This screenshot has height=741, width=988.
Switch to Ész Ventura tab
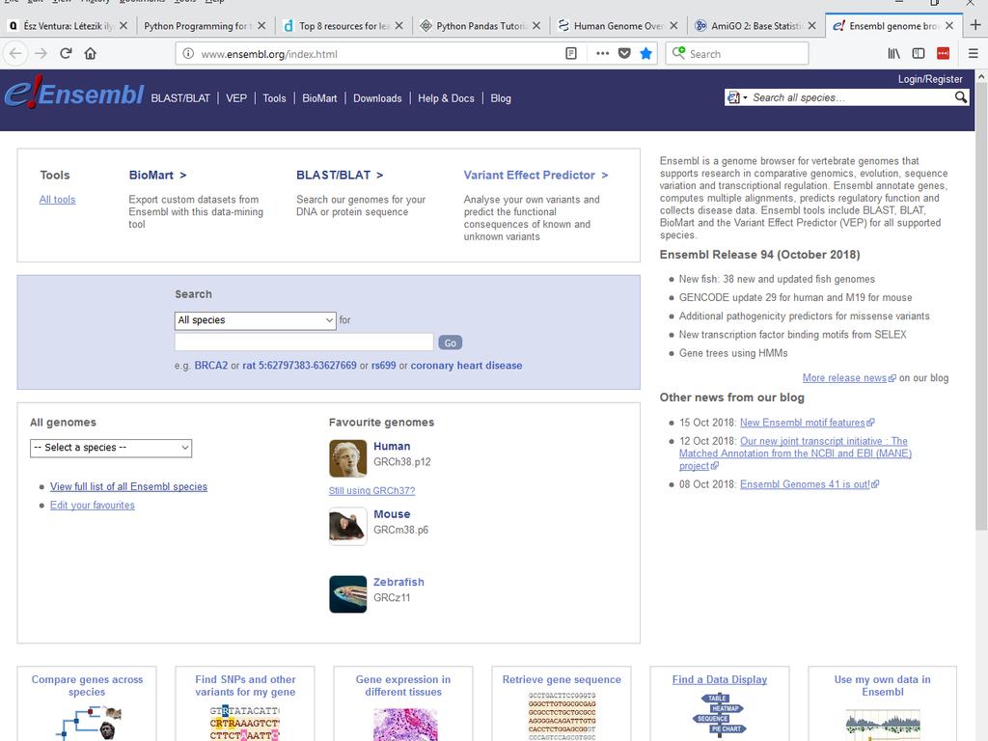click(x=69, y=26)
